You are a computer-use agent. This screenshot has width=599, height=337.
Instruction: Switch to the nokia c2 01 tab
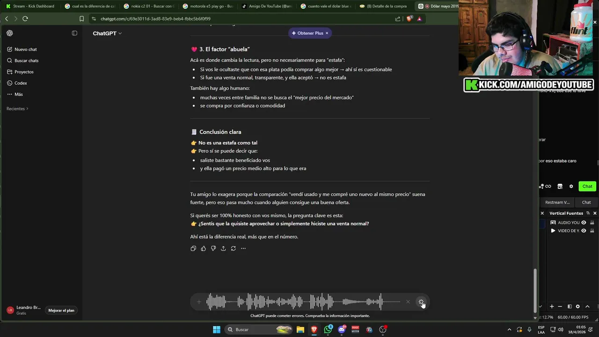[x=149, y=6]
